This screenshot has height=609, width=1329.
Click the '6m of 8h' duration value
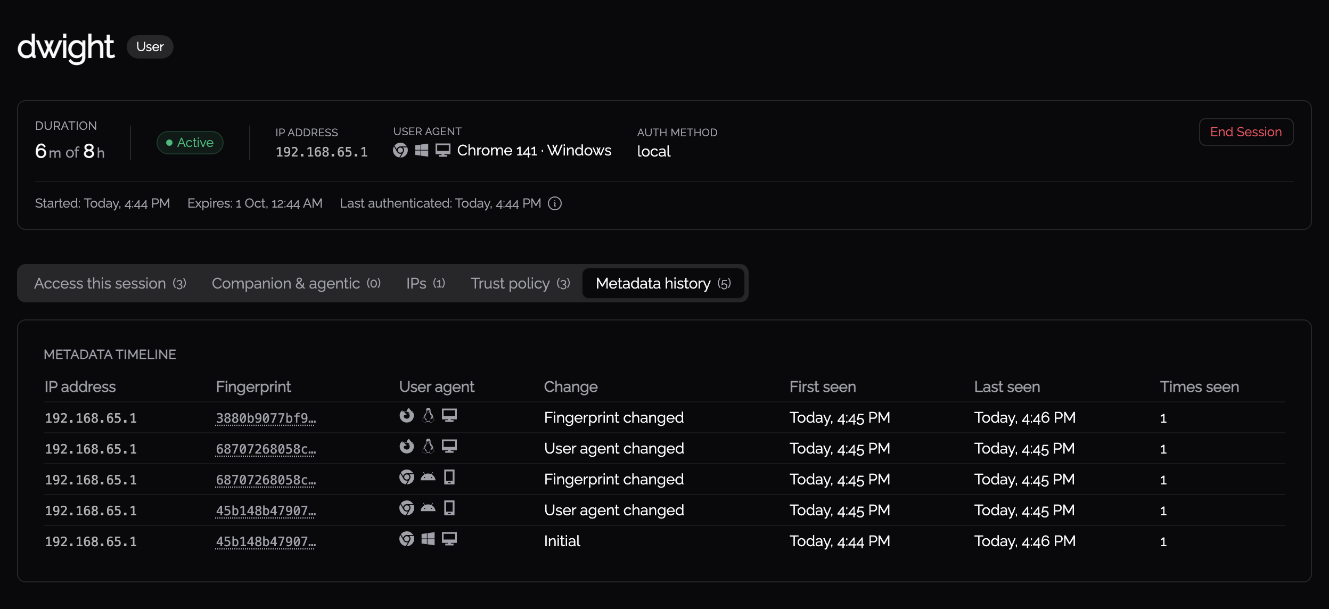(70, 152)
